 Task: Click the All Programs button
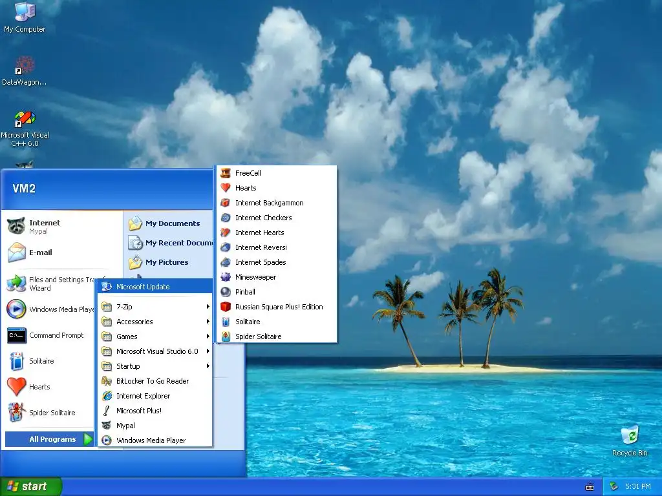click(49, 439)
